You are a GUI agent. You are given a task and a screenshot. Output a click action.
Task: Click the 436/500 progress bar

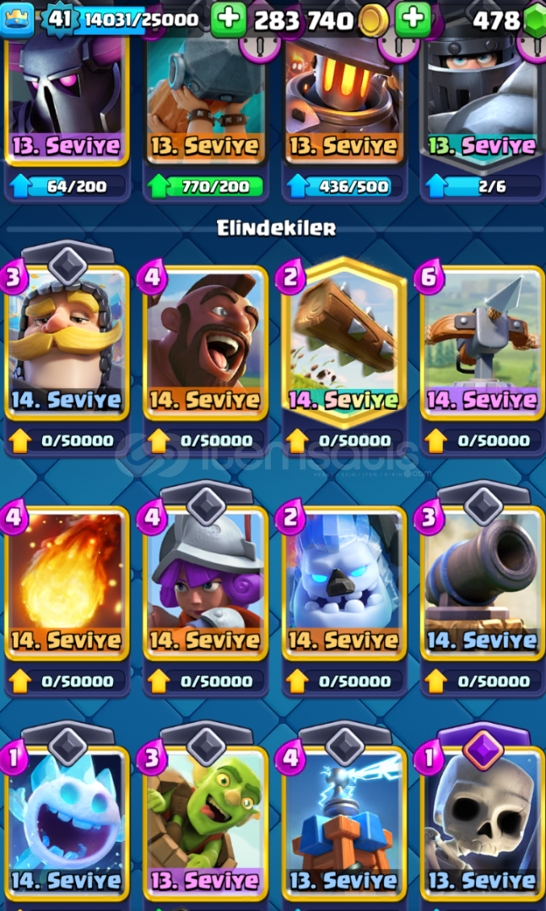[x=344, y=186]
